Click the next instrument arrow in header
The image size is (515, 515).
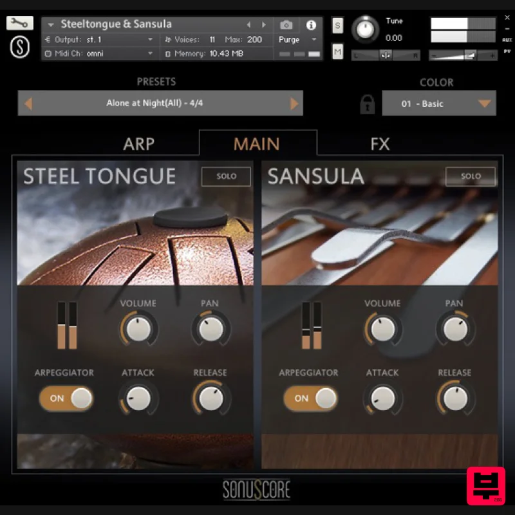tap(263, 24)
